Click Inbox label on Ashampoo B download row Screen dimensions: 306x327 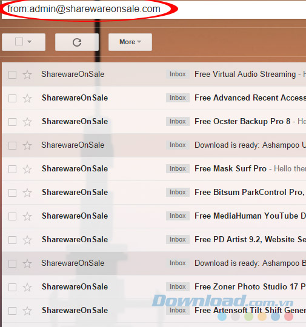tap(178, 263)
